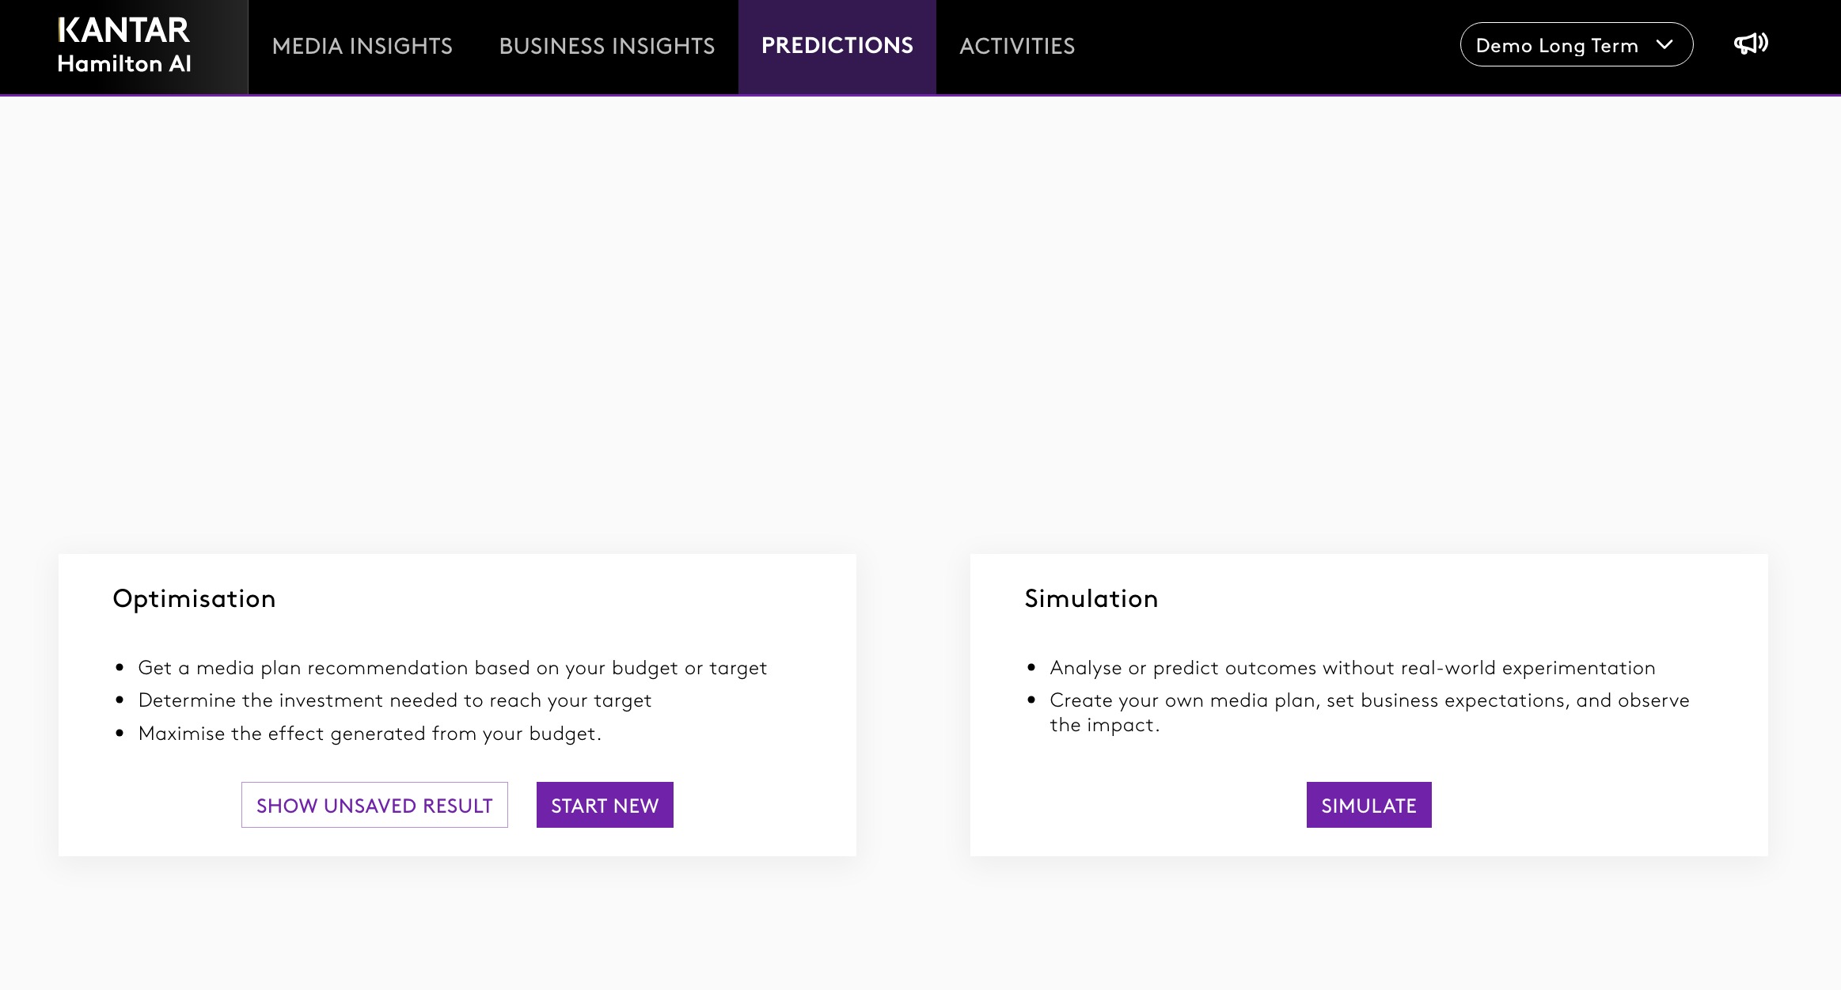The height and width of the screenshot is (990, 1841).
Task: Click the Simulation card heading
Action: pos(1091,598)
